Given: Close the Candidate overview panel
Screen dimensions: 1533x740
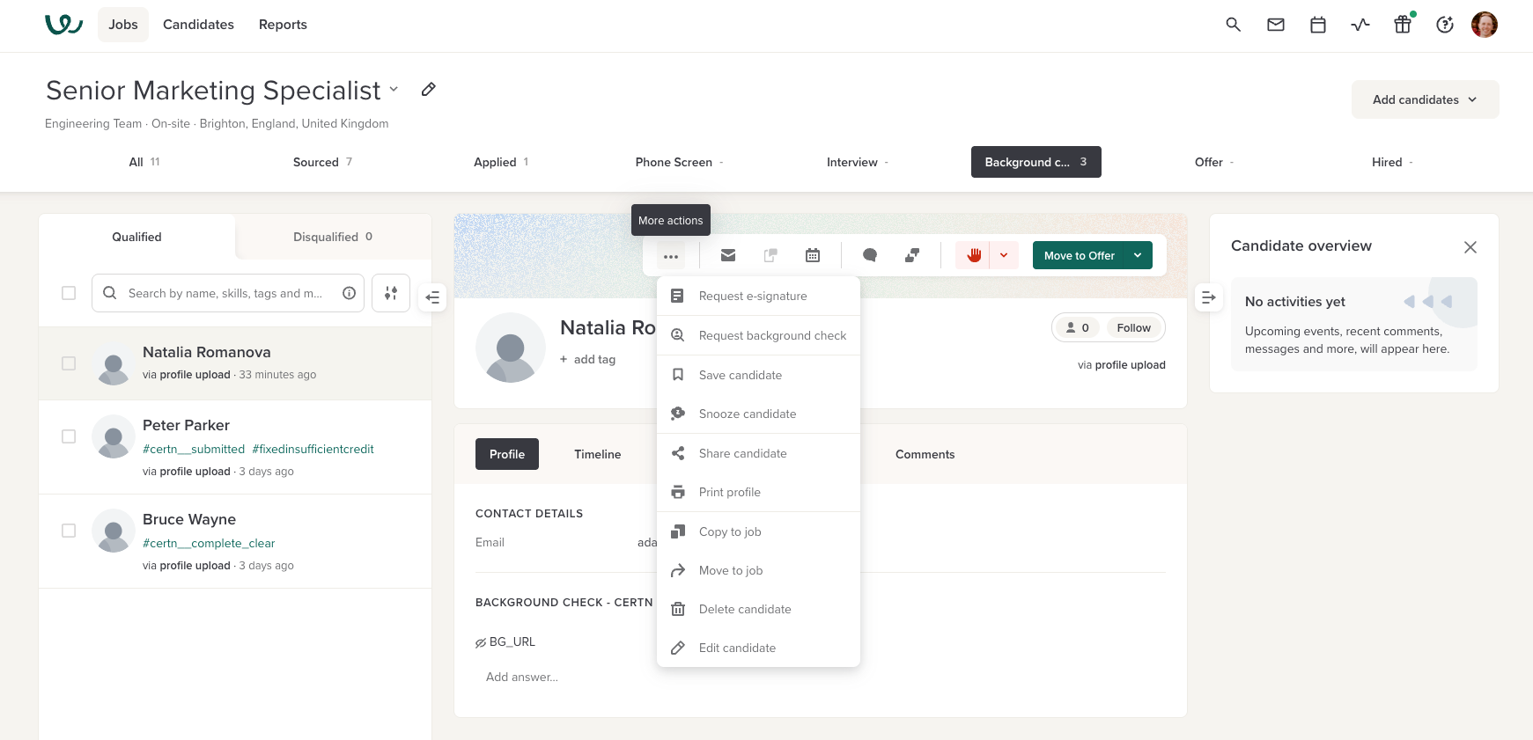Looking at the screenshot, I should point(1470,247).
